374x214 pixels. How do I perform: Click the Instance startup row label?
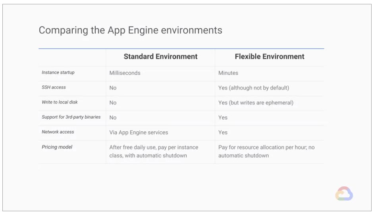pos(58,72)
